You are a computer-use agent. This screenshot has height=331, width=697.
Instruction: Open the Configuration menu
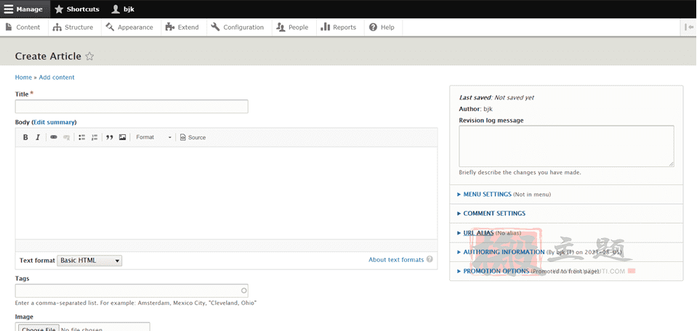coord(238,27)
